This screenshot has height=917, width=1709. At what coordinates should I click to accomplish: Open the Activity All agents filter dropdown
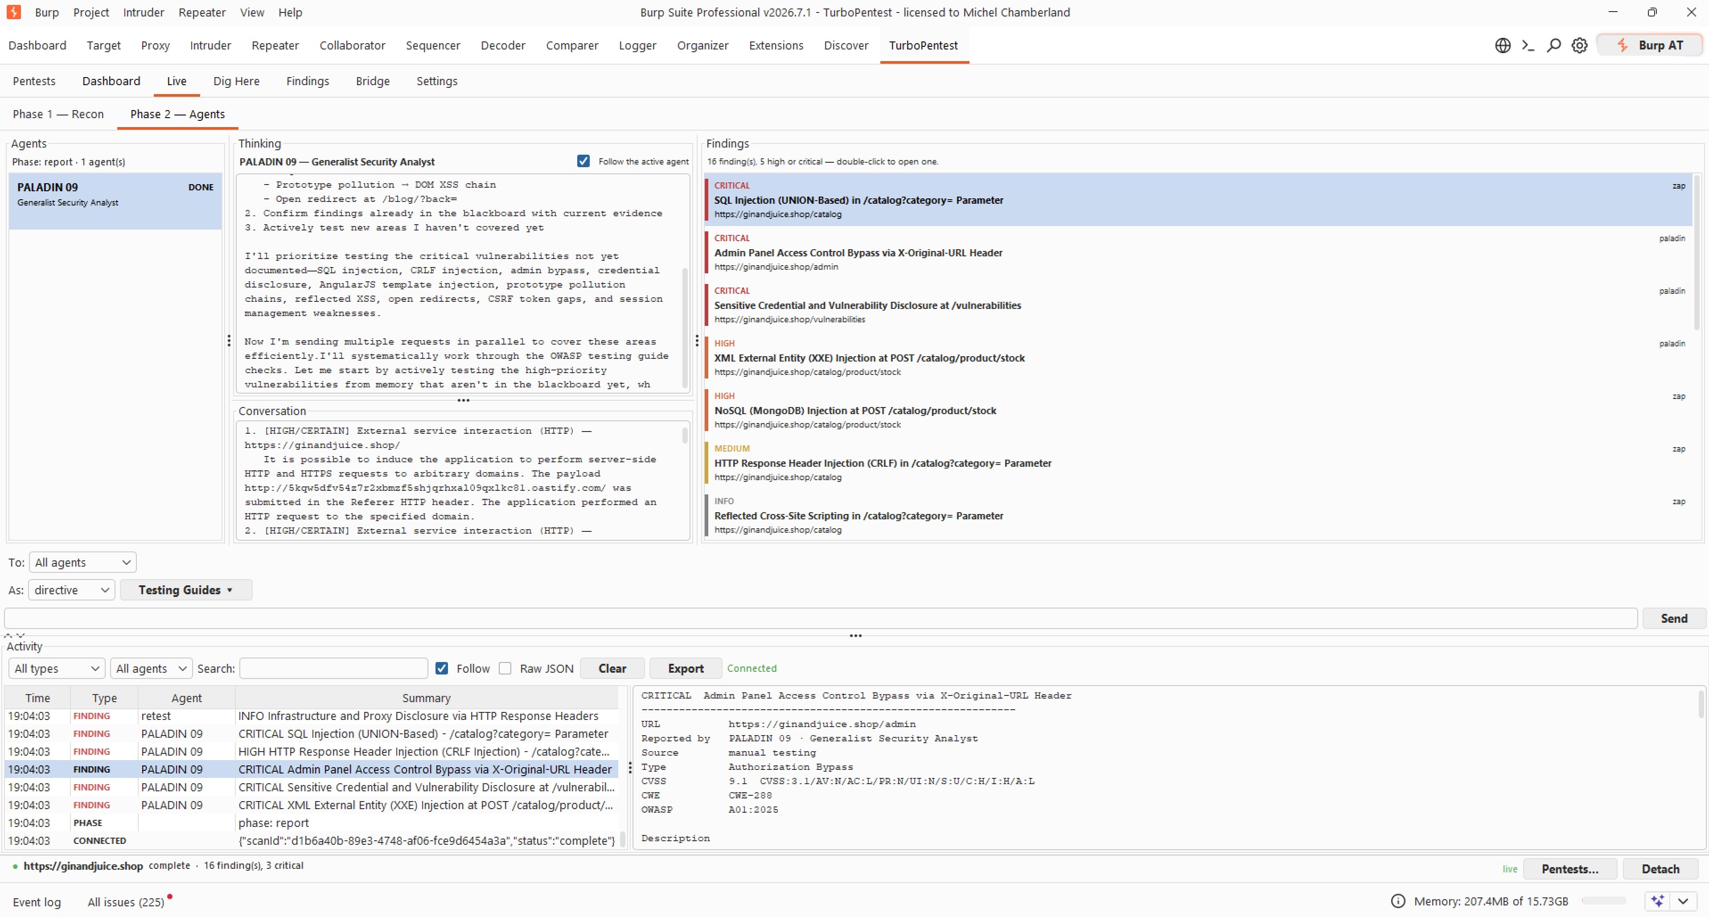click(151, 668)
